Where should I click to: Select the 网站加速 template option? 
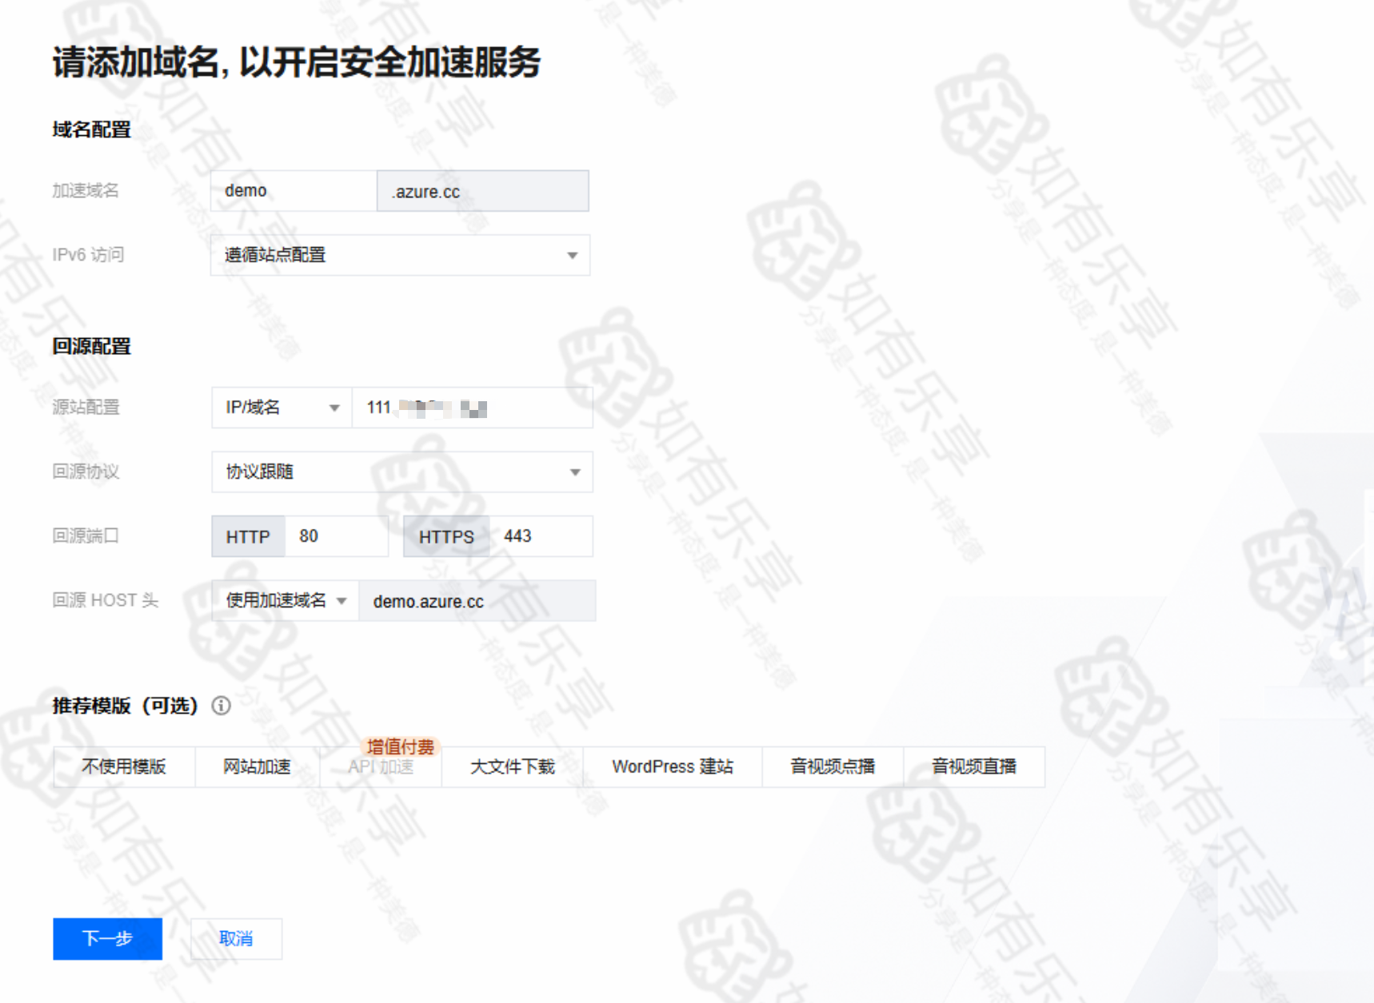pos(257,766)
